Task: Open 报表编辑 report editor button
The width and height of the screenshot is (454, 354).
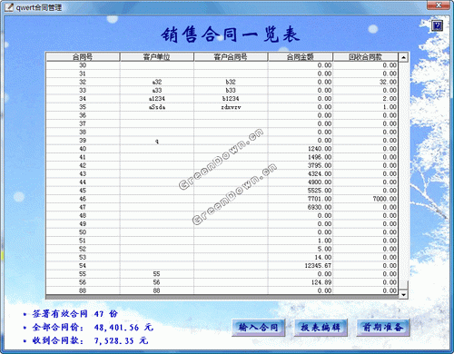Action: [x=321, y=327]
